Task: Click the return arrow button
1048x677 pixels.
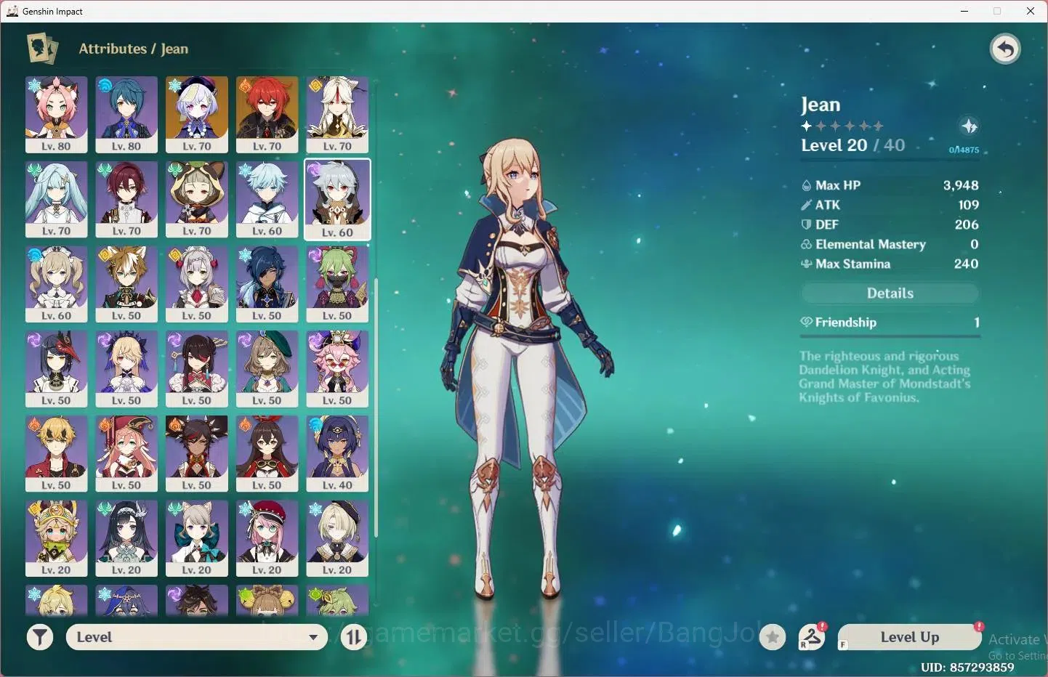Action: coord(1005,49)
